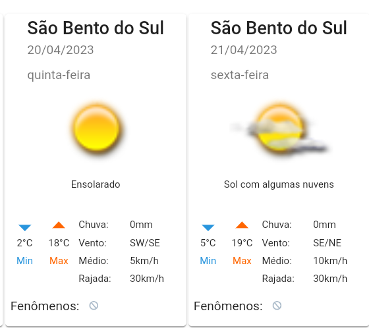369x328 pixels.
Task: Click the Fenômenos label on the sexta-feira card
Action: 228,306
